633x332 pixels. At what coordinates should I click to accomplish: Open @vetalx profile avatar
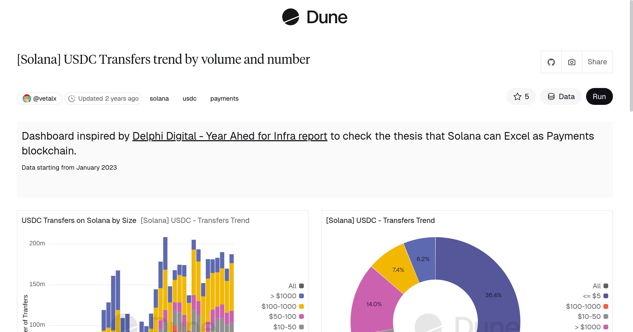pos(27,98)
